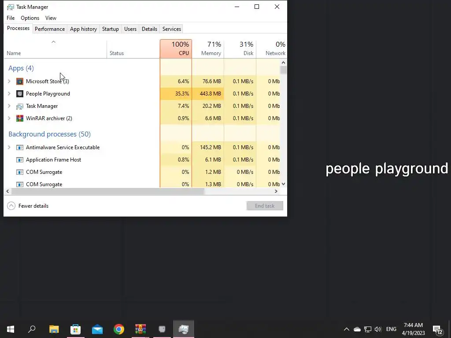Click the Task Manager taskbar button
The width and height of the screenshot is (451, 338).
pos(184,329)
